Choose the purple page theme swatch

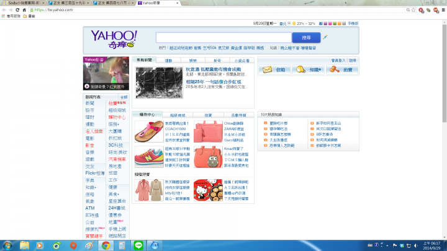tap(325, 24)
